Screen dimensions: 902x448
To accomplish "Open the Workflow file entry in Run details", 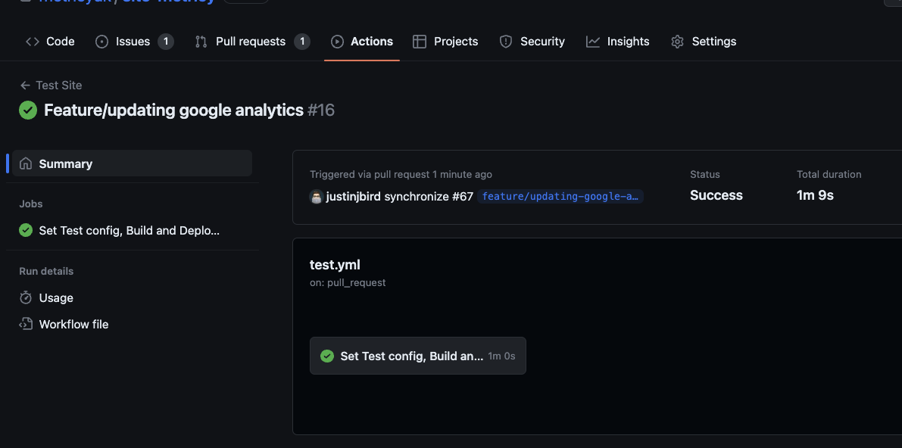I will tap(73, 324).
